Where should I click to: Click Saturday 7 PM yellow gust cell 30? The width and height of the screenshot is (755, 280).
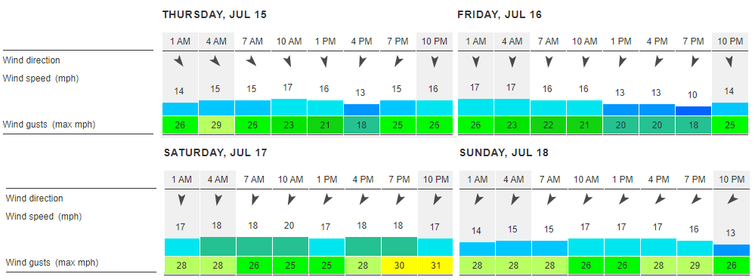click(399, 265)
